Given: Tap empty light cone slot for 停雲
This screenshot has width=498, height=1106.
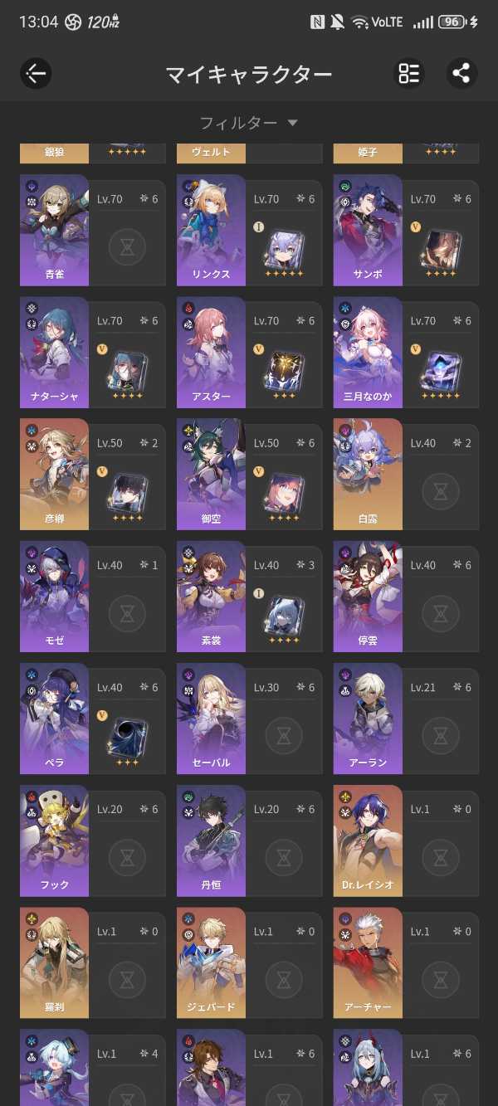Looking at the screenshot, I should (440, 615).
